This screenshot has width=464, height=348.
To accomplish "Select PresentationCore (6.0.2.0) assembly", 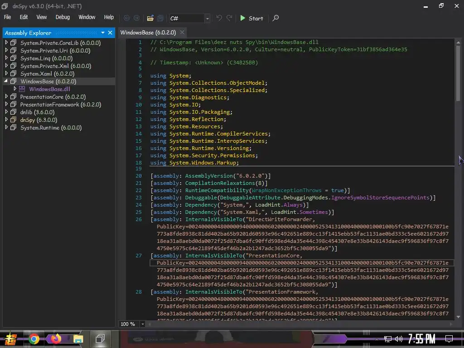I will point(53,97).
